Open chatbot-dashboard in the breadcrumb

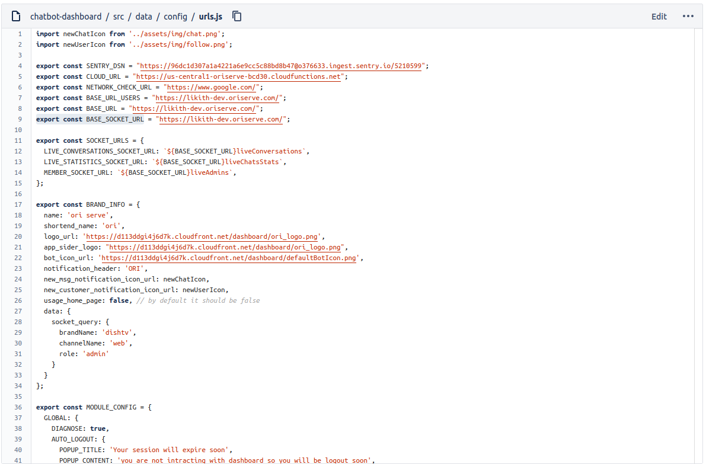65,16
